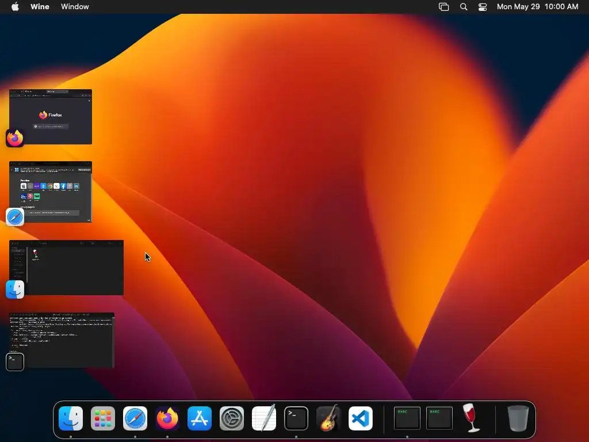Click the Finder app badge in Stage Manager
The width and height of the screenshot is (589, 442).
click(15, 289)
